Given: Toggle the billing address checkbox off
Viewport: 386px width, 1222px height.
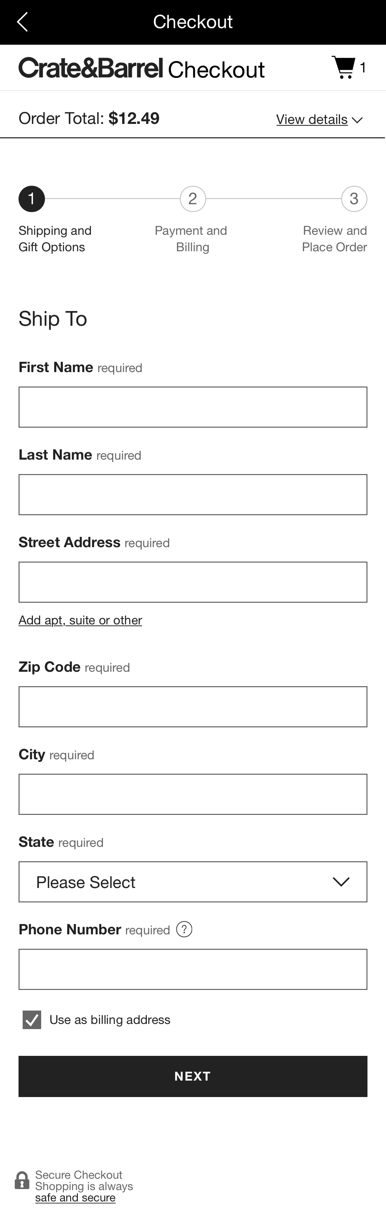Looking at the screenshot, I should pos(31,1020).
